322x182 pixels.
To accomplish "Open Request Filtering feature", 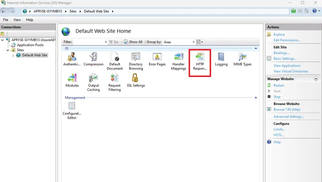I will (115, 82).
